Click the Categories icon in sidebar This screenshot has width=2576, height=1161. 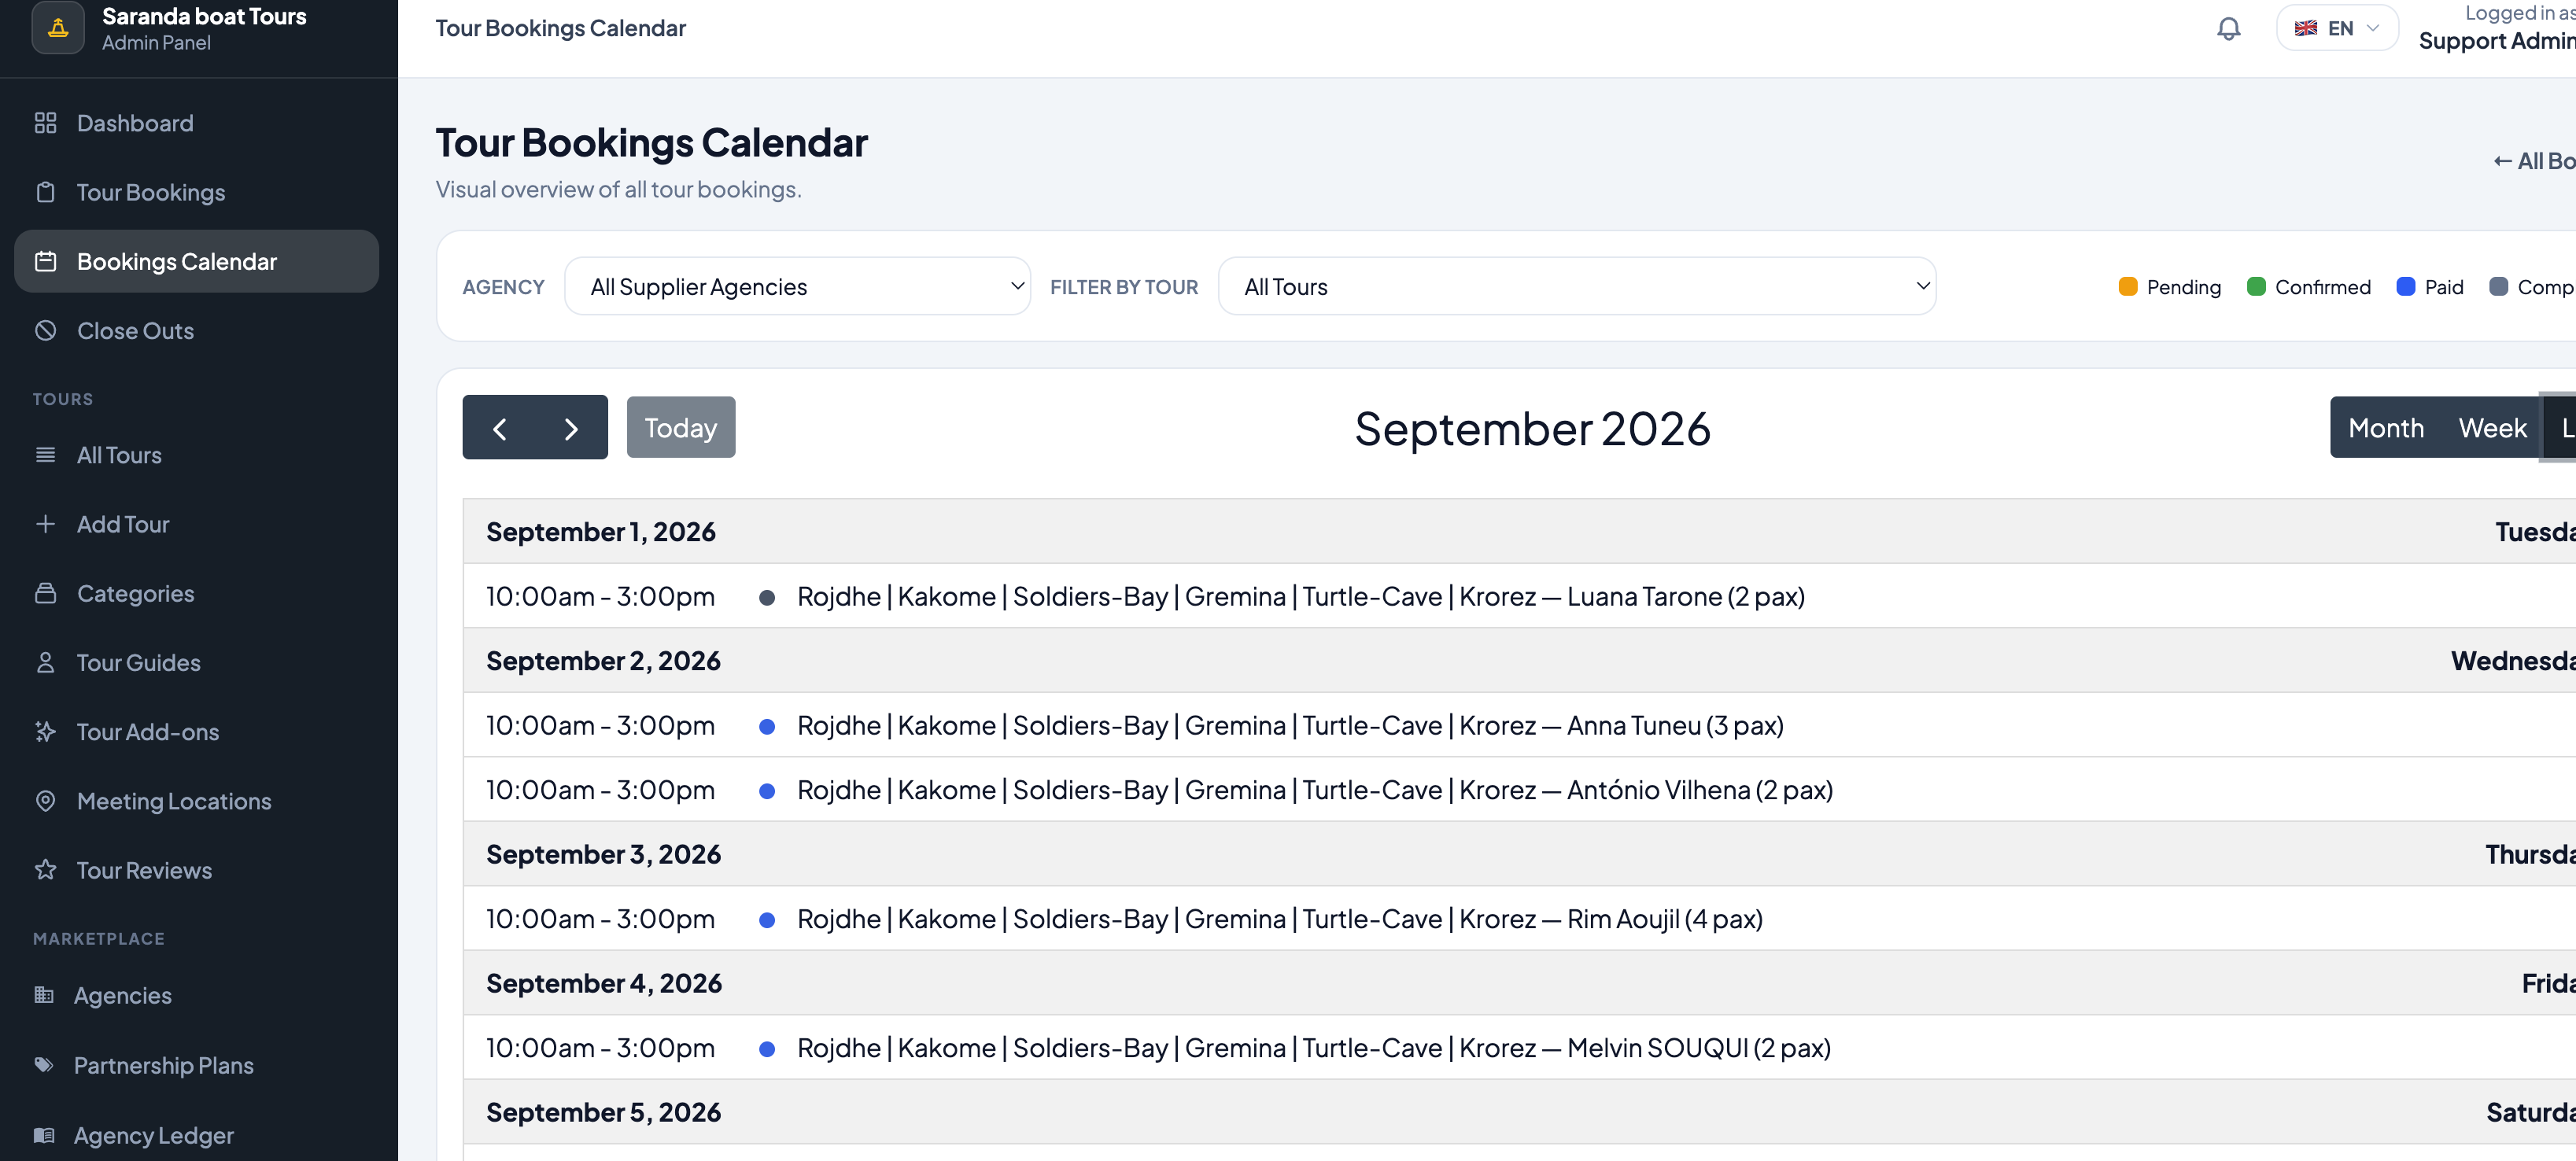[45, 593]
